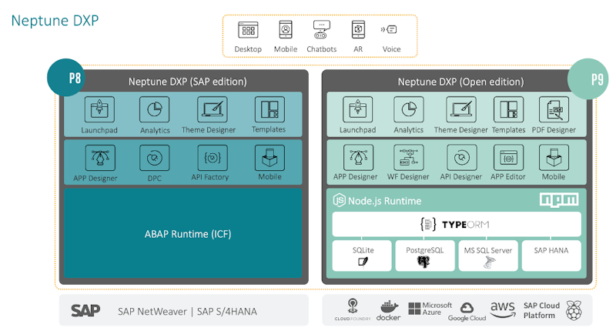Viewport: 616px width, 331px height.
Task: Open Launchpad in the SAP edition
Action: click(x=99, y=109)
